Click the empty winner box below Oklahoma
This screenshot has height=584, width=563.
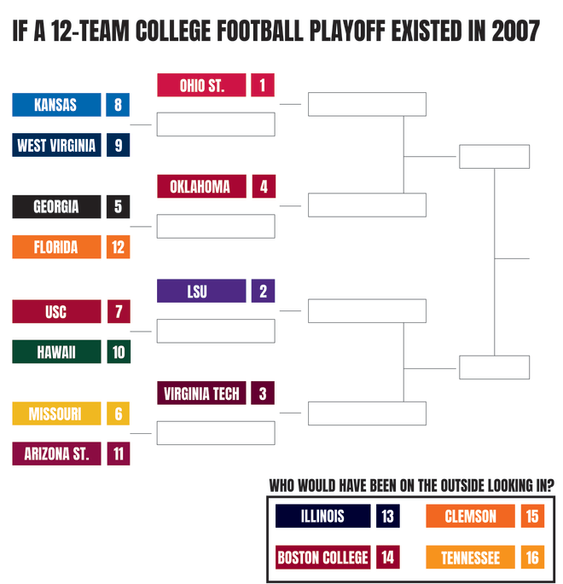pos(216,226)
